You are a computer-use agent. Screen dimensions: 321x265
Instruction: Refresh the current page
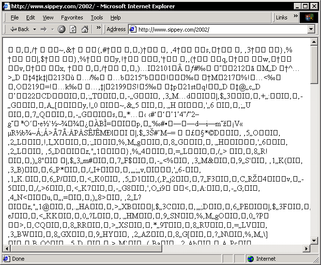pos(72,29)
